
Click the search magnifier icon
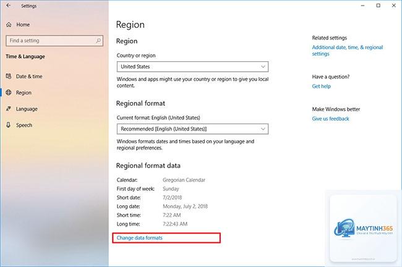[98, 41]
